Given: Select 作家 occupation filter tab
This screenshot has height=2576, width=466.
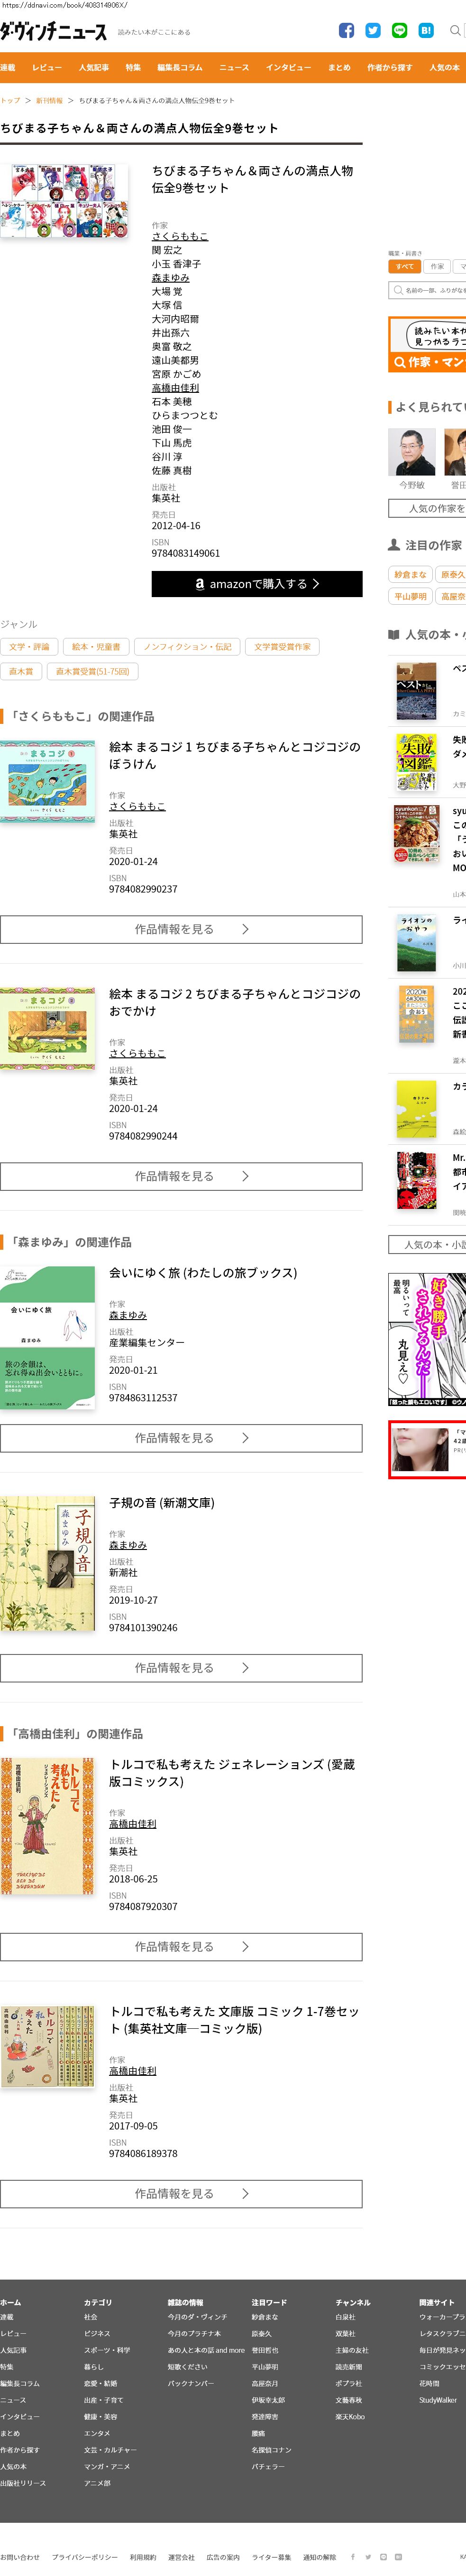Looking at the screenshot, I should (x=437, y=267).
